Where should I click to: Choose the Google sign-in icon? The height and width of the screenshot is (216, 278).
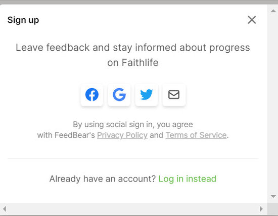(119, 94)
